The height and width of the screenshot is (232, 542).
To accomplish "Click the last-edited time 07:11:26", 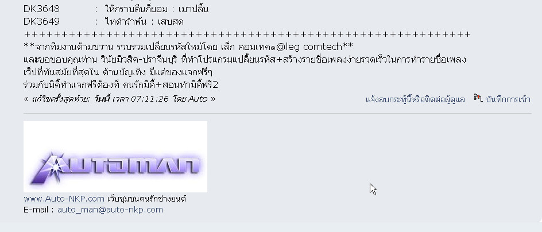I will (150, 99).
